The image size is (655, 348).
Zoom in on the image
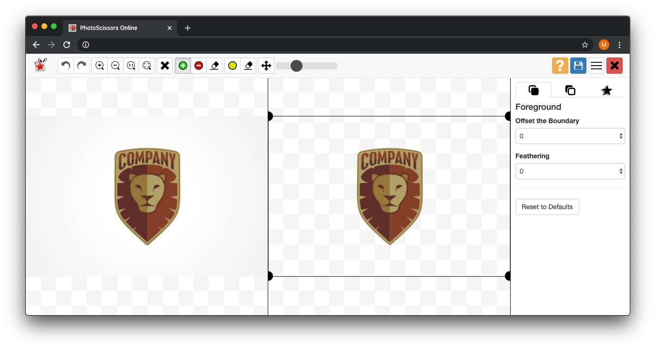(100, 66)
